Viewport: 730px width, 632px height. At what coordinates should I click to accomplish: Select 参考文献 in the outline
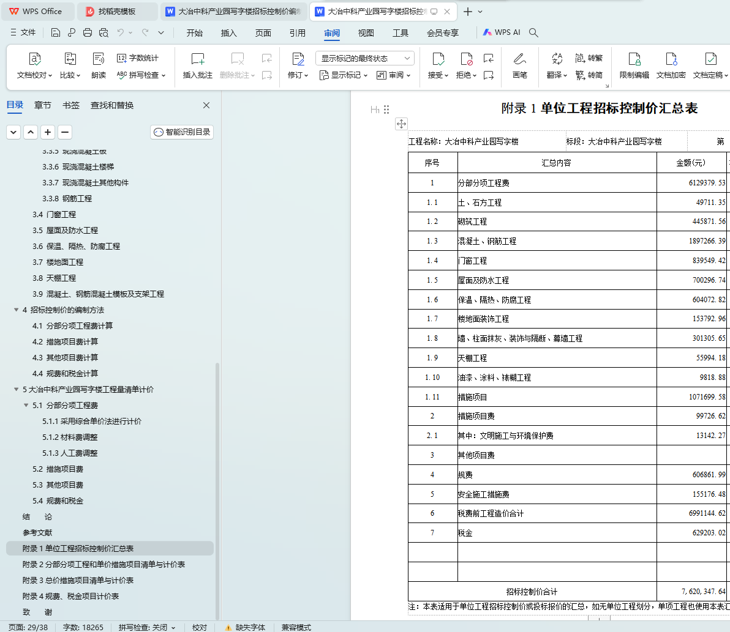(x=37, y=532)
